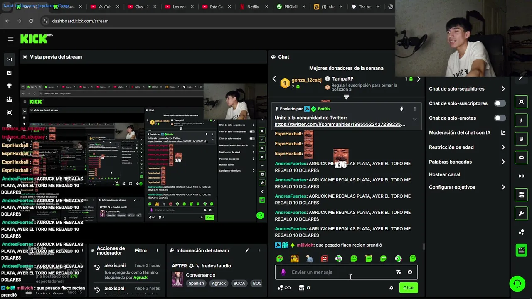
Task: Open chat settings gear icon
Action: (x=391, y=288)
